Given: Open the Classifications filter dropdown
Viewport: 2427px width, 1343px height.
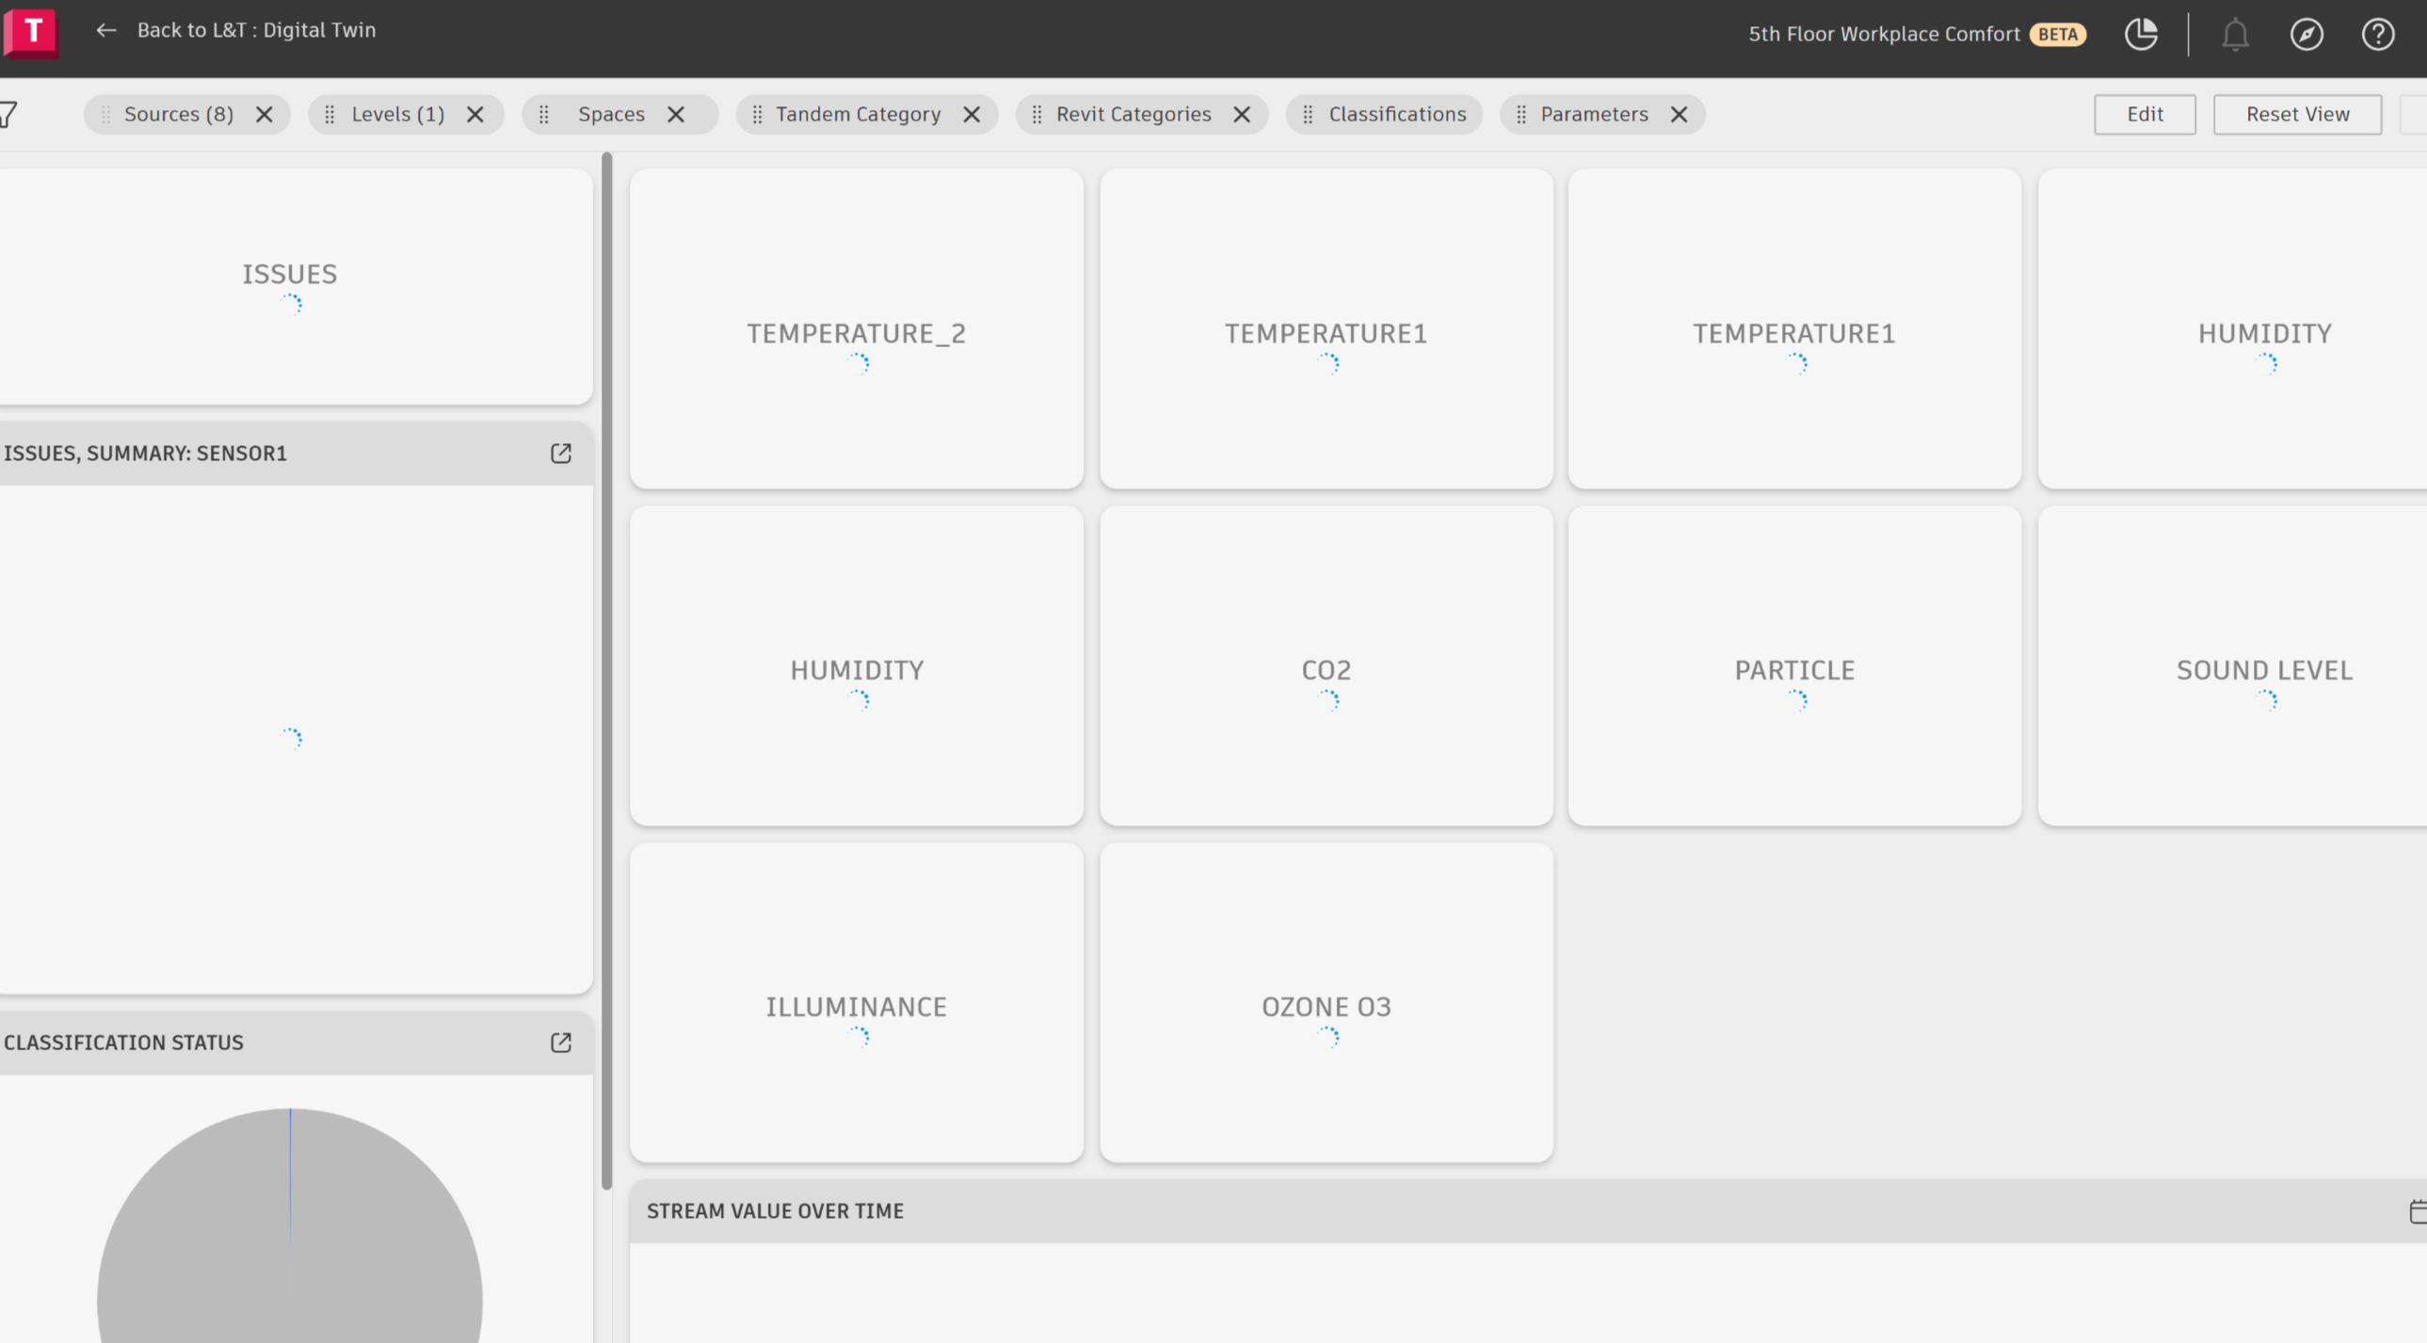Looking at the screenshot, I should [1397, 114].
